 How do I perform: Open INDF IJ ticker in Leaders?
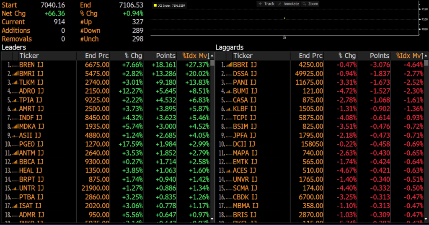click(x=31, y=118)
